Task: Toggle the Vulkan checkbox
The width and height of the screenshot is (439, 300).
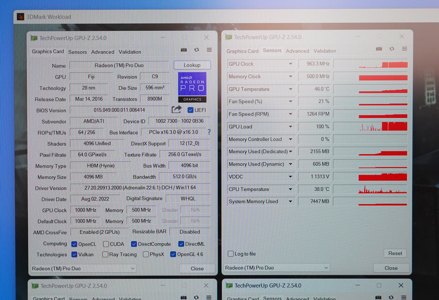Action: 74,254
